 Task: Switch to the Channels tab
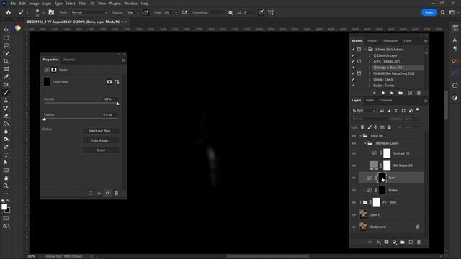(385, 101)
